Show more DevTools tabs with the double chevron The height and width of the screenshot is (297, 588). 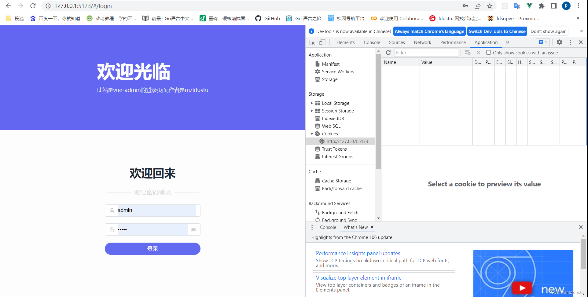click(x=507, y=42)
